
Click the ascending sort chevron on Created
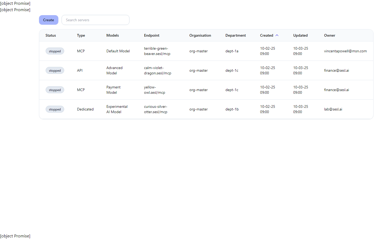(277, 35)
